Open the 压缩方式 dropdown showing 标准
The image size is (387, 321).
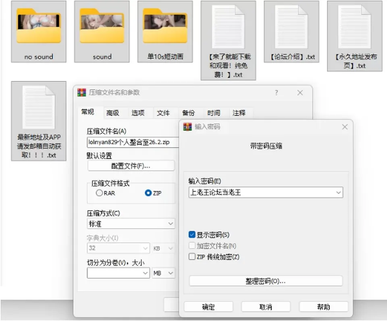click(x=131, y=224)
